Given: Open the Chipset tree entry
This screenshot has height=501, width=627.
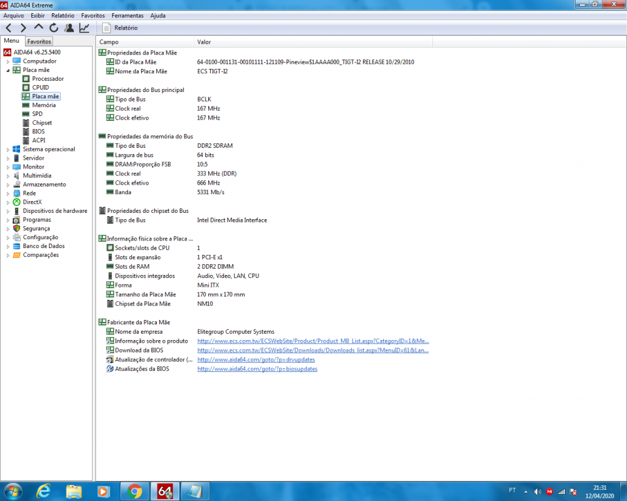Looking at the screenshot, I should 42,123.
